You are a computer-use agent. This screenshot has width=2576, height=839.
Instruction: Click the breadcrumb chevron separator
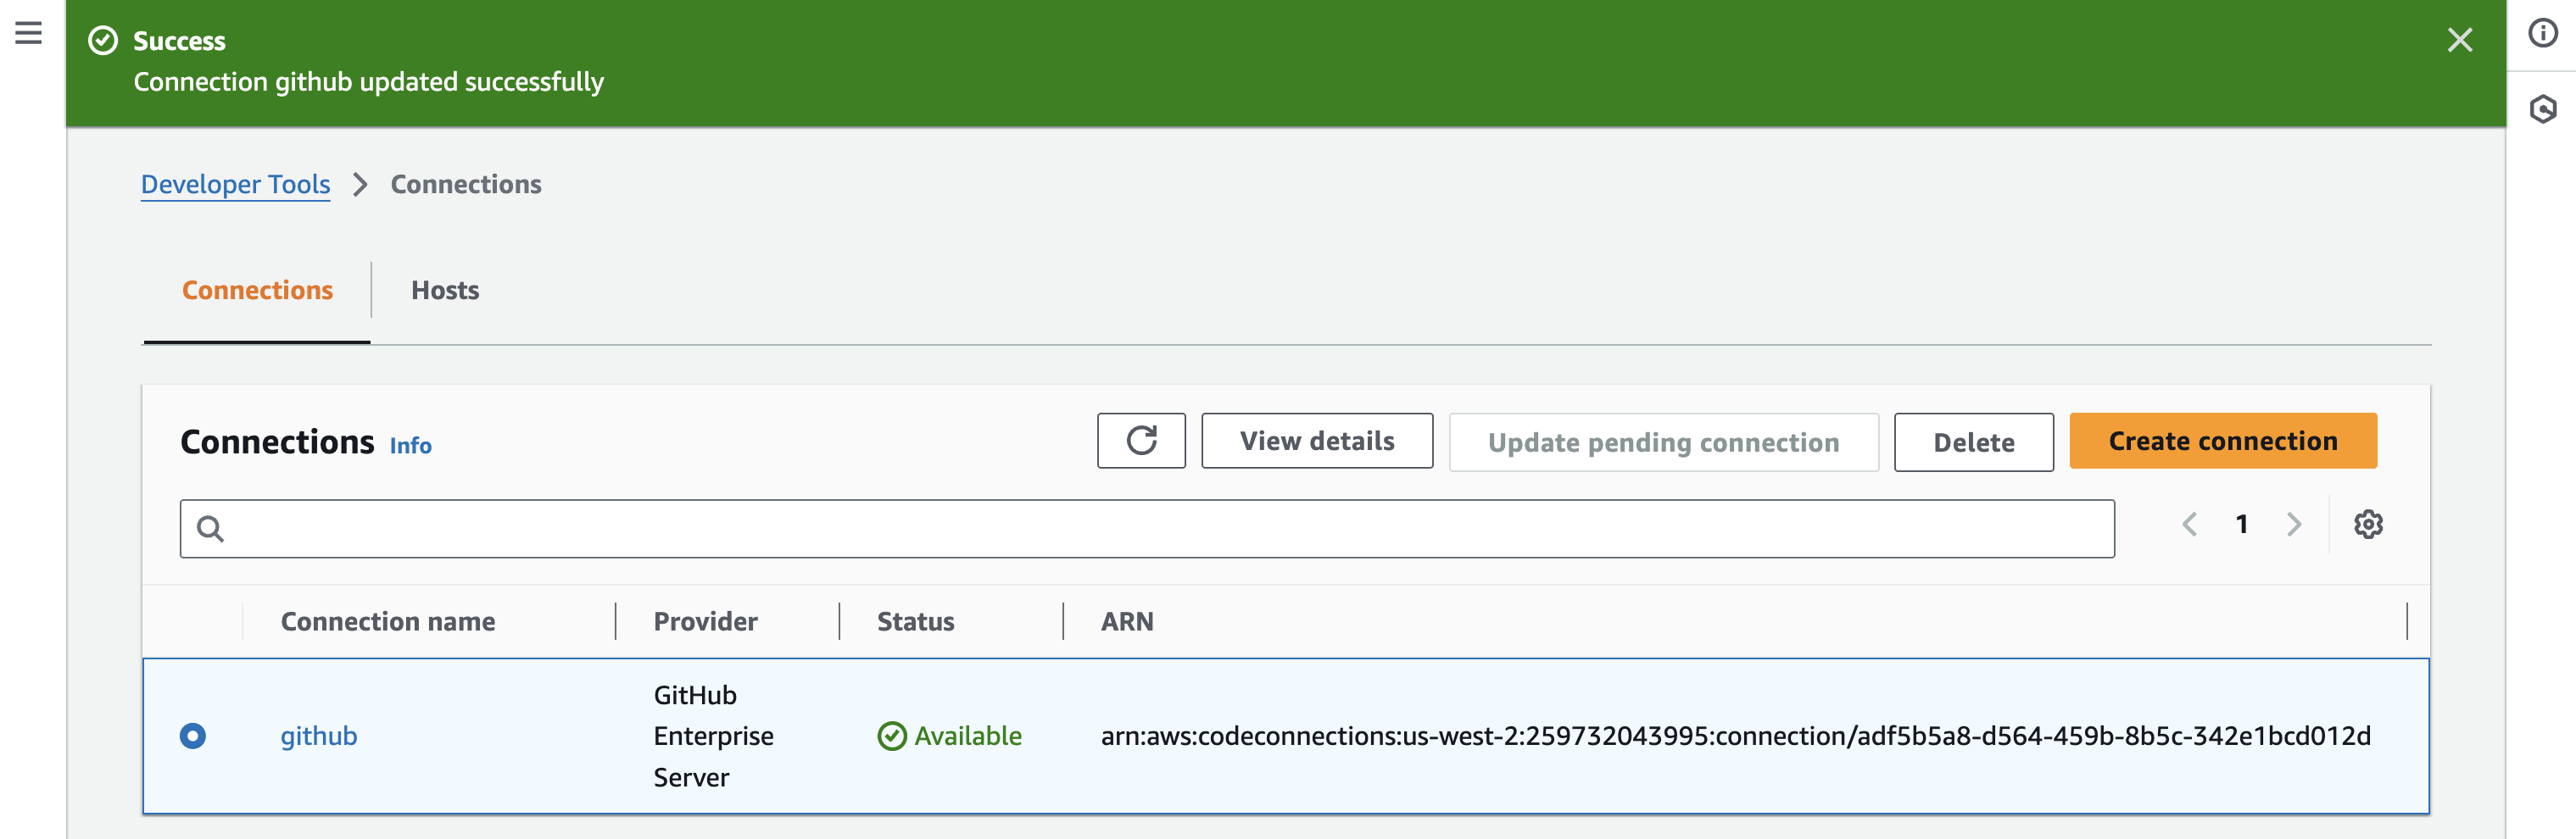coord(360,185)
